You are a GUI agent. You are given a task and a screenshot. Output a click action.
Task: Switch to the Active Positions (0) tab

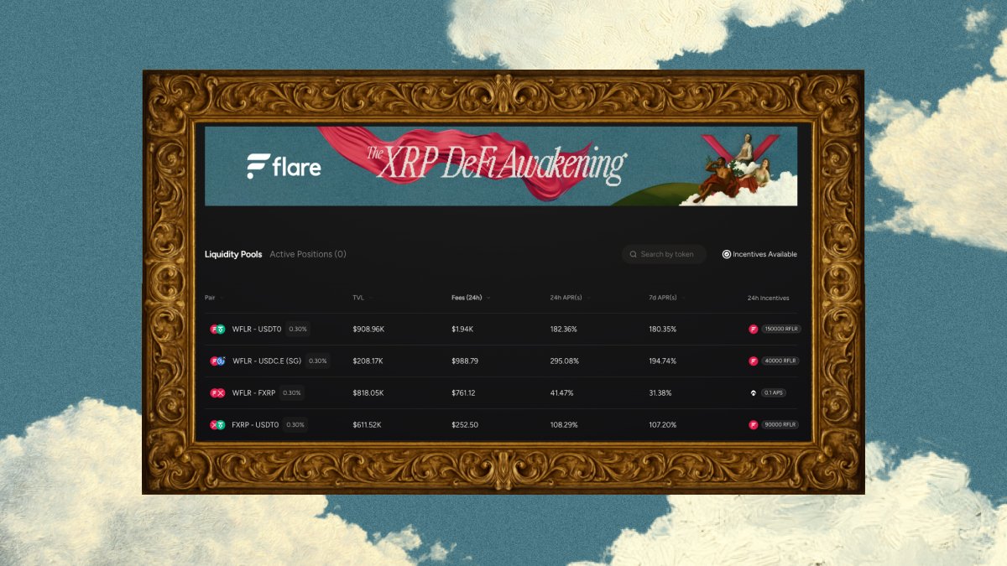coord(308,254)
